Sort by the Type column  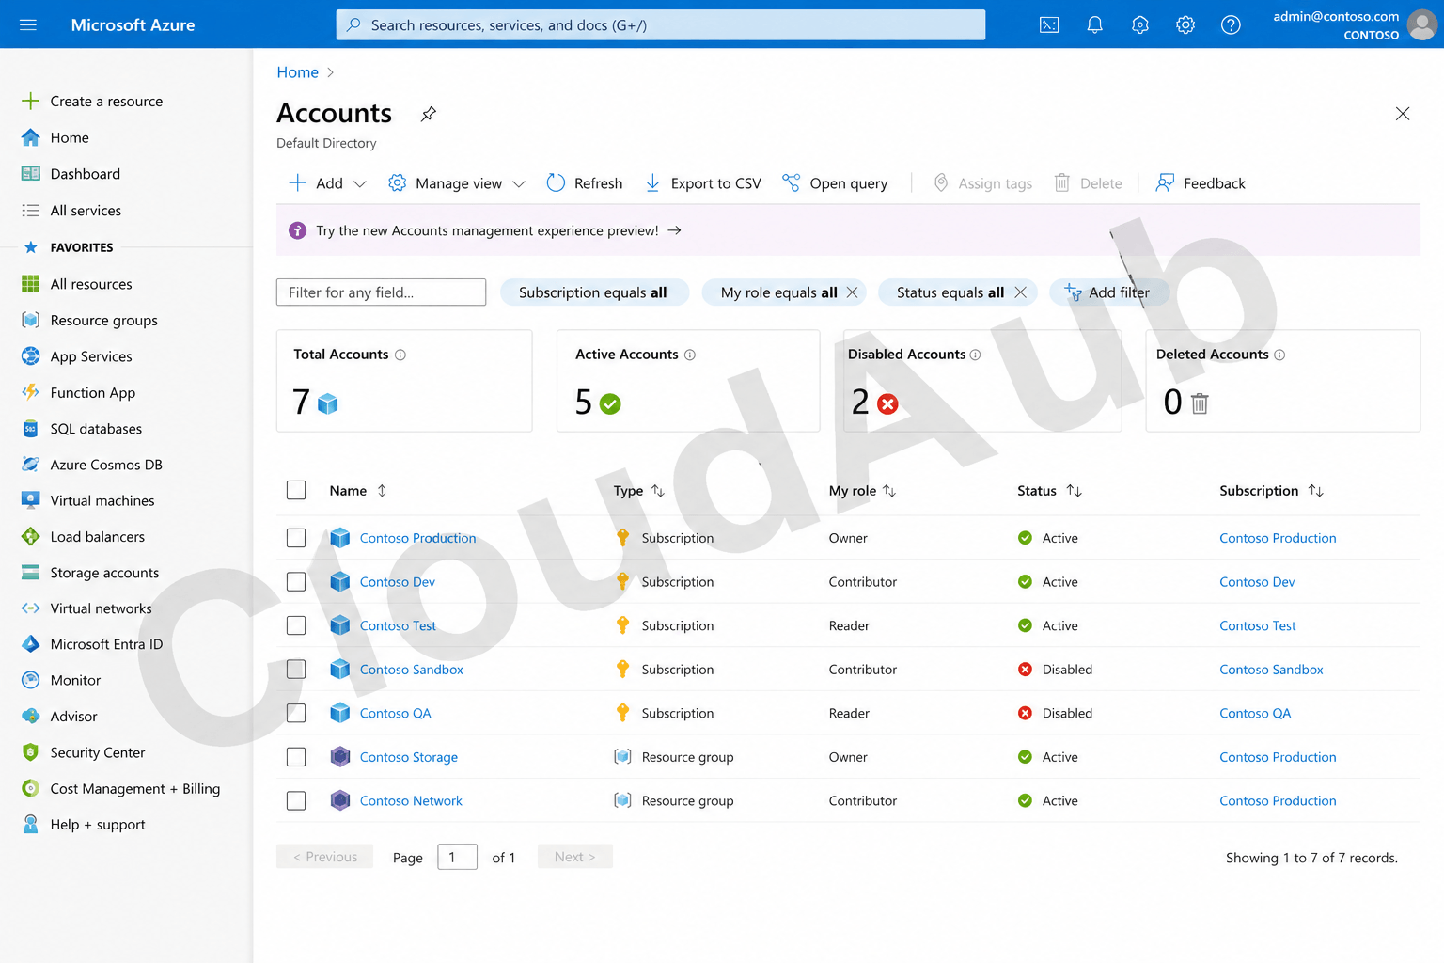(638, 491)
